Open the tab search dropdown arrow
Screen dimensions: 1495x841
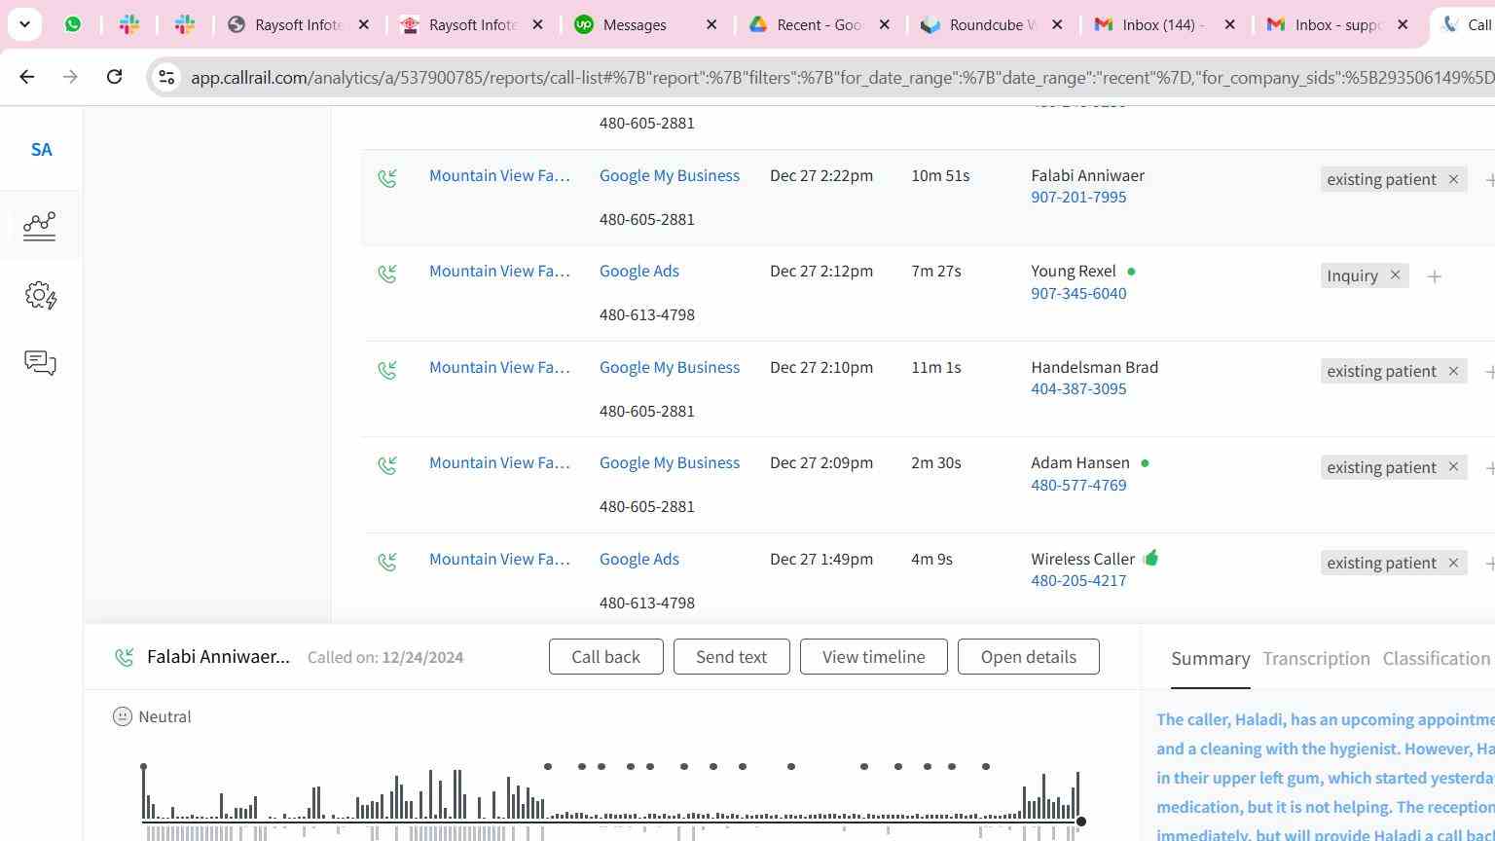[24, 24]
